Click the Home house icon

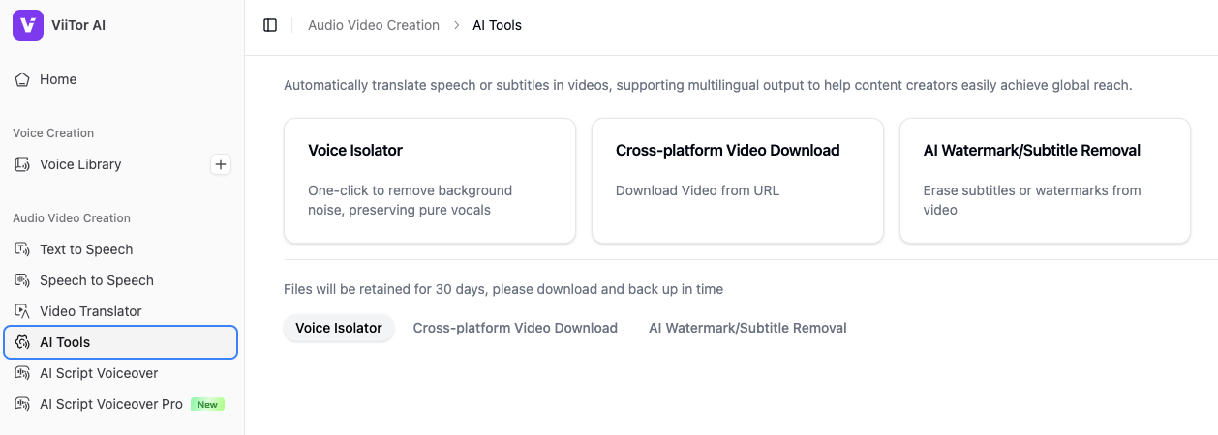coord(22,79)
